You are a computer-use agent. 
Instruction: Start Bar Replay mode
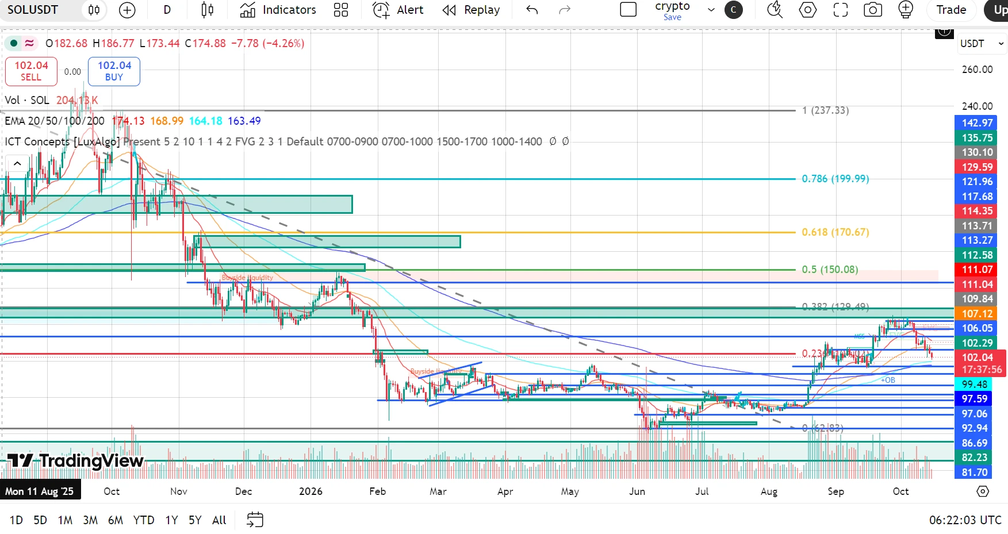471,10
